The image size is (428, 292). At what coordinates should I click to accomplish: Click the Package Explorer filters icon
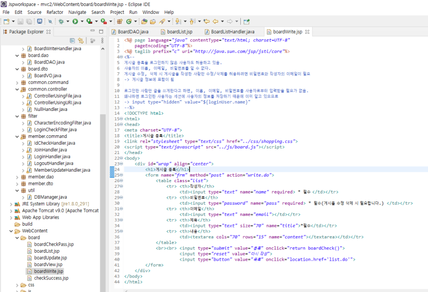[x=93, y=40]
